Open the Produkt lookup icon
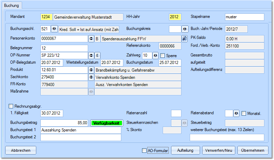Image resolution: width=274 pixels, height=160 pixels. click(92, 70)
